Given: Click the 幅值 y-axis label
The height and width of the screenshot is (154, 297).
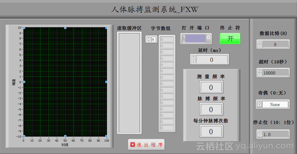Looking at the screenshot, I should pos(14,82).
